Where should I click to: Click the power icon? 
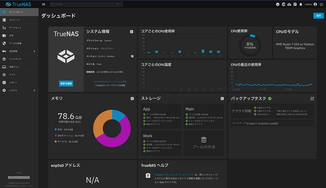pyautogui.click(x=321, y=4)
